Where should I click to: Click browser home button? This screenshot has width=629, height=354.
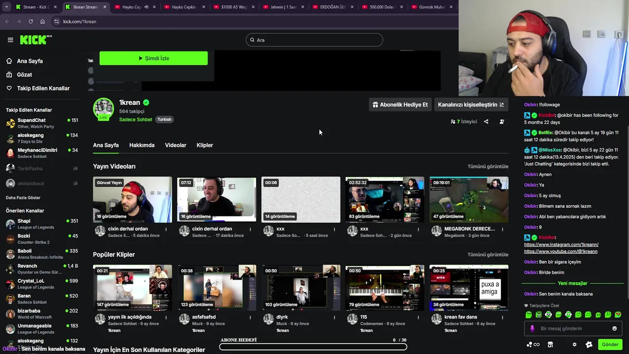click(42, 22)
